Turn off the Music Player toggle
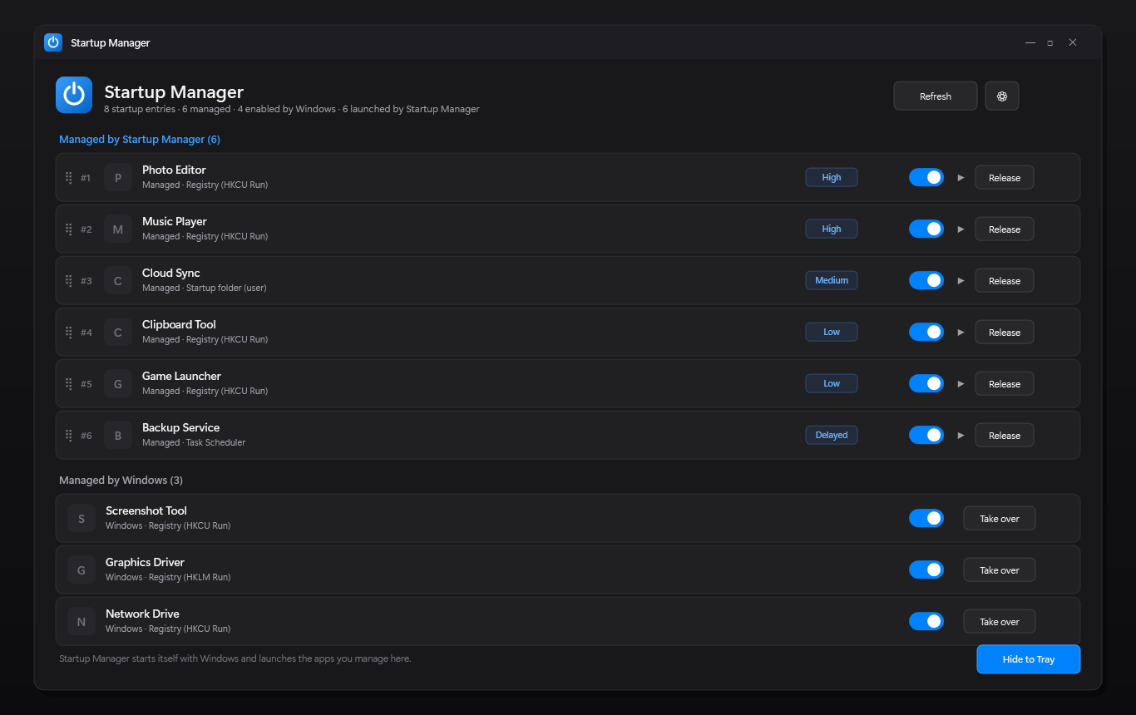The height and width of the screenshot is (715, 1136). [x=926, y=229]
